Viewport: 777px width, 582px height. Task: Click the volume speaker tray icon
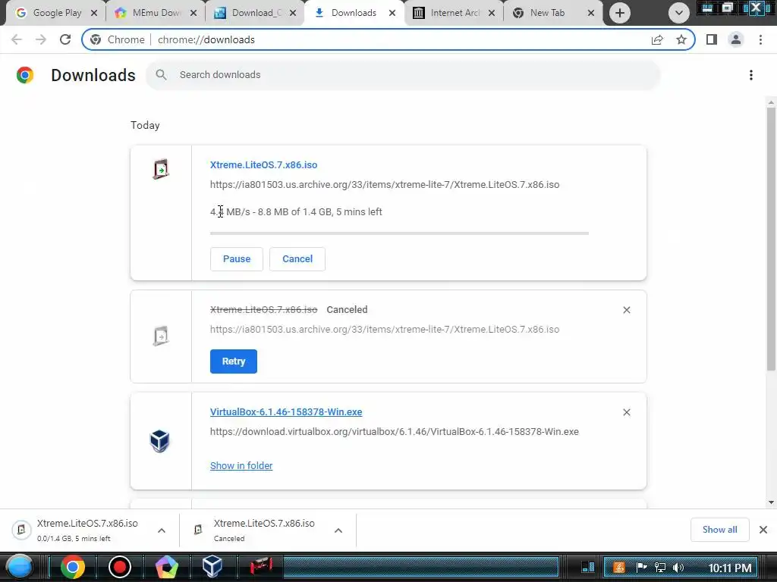(678, 568)
